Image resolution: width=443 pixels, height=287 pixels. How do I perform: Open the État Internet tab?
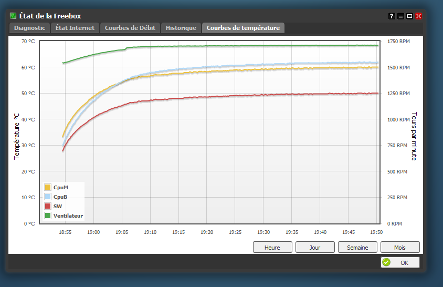(75, 28)
